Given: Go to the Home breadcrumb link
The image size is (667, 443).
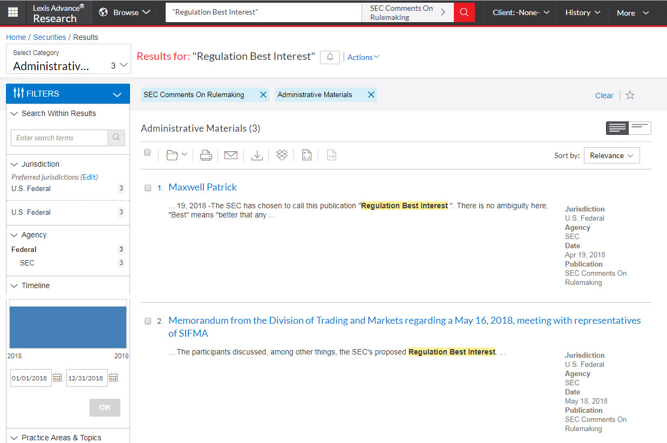Looking at the screenshot, I should tap(16, 37).
